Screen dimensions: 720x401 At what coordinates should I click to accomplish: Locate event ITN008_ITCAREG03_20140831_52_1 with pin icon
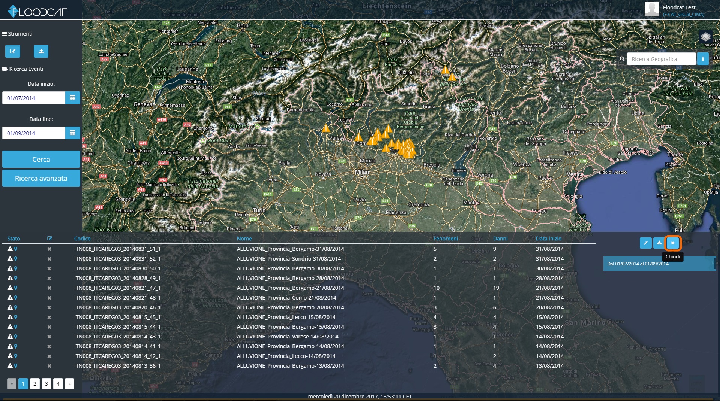16,259
